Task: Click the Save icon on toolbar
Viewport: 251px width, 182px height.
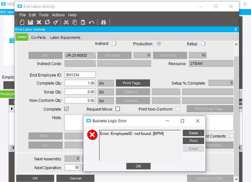Action: pyautogui.click(x=30, y=22)
